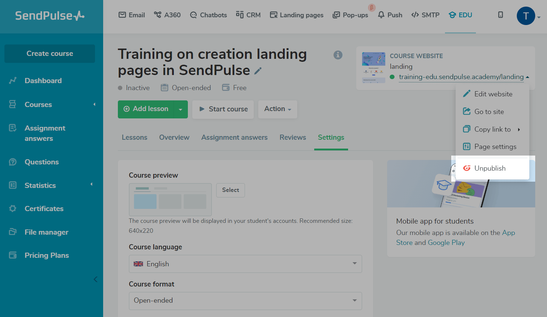Open the Course format dropdown
This screenshot has height=317, width=547.
[x=245, y=300]
